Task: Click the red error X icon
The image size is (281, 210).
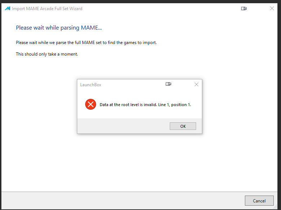Action: point(91,104)
